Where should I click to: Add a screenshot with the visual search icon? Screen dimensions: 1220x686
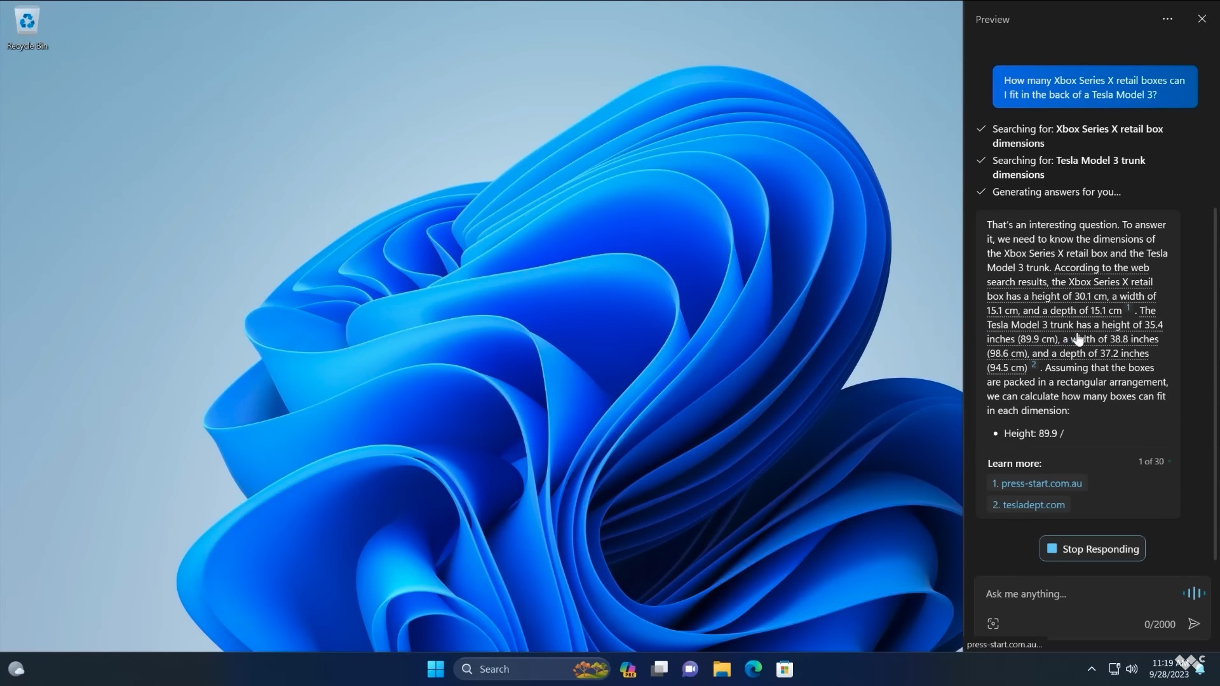tap(993, 624)
